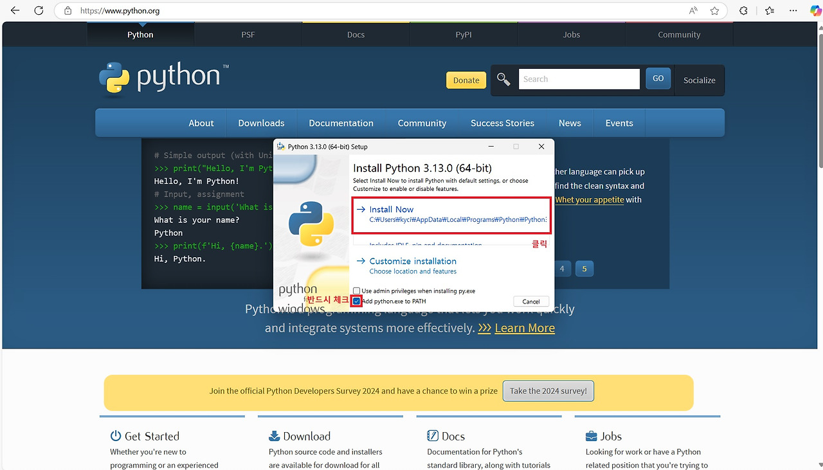This screenshot has width=823, height=470.
Task: Focus the Search input field
Action: coord(579,79)
